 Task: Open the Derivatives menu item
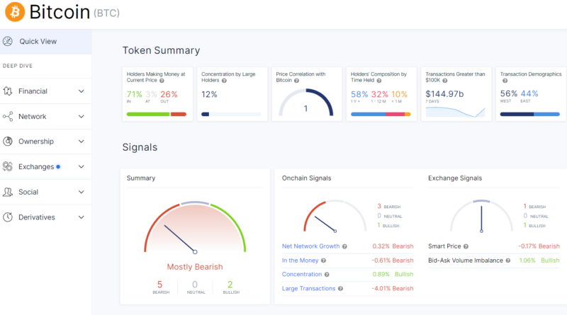(x=45, y=217)
